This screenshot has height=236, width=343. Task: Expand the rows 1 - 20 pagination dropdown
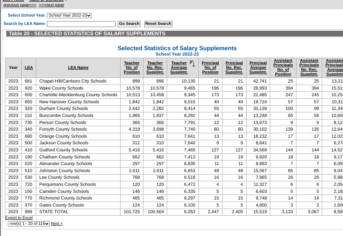coord(29,224)
